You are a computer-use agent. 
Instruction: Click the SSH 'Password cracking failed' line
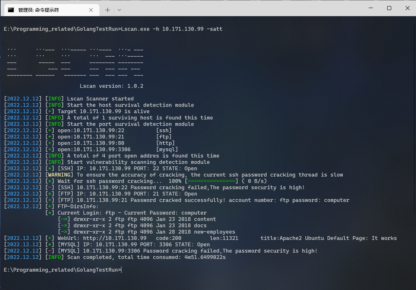click(154, 187)
